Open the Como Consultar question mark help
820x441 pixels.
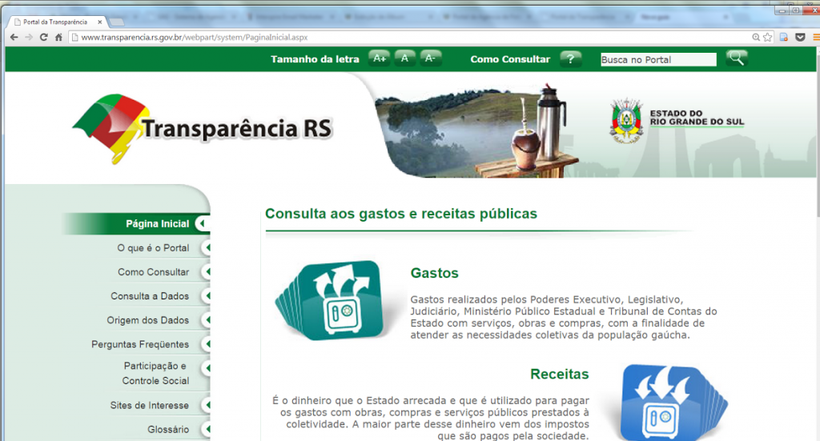(570, 58)
